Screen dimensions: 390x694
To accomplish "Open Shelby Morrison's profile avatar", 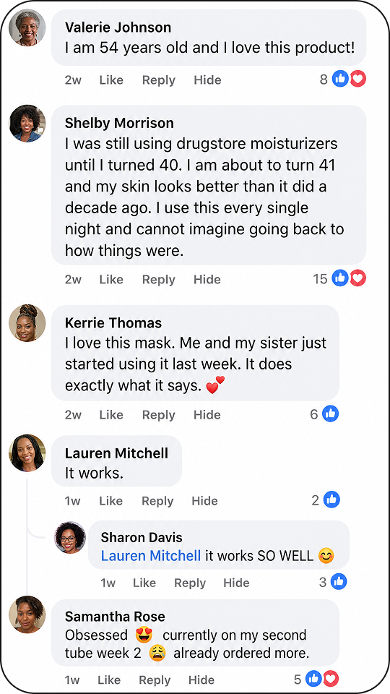I will [x=27, y=124].
